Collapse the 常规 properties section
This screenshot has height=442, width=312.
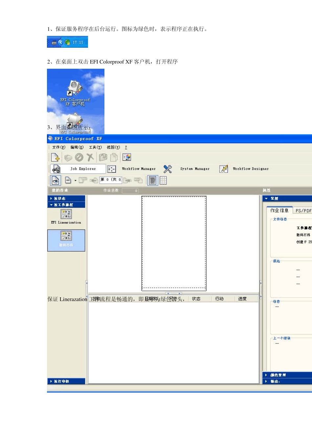pyautogui.click(x=287, y=198)
